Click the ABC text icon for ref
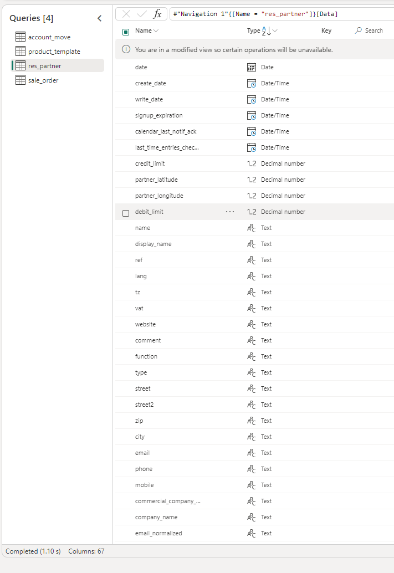The width and height of the screenshot is (394, 573). point(252,260)
